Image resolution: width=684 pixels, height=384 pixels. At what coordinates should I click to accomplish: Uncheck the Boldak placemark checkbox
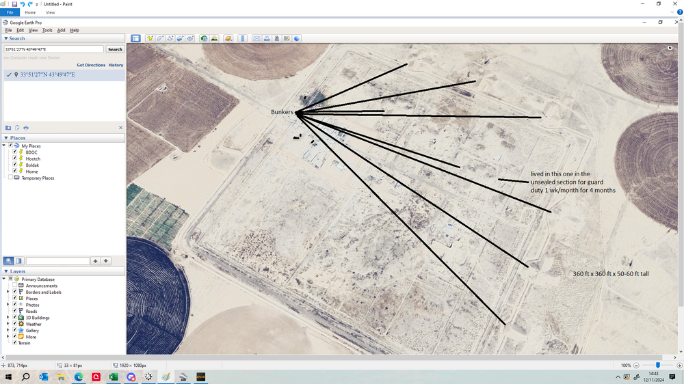click(15, 165)
